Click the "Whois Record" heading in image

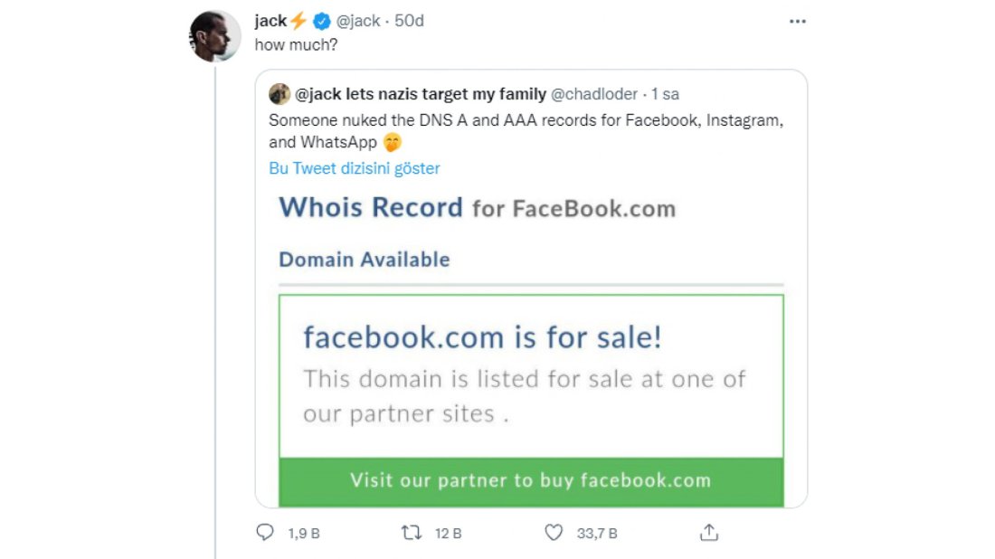tap(371, 208)
